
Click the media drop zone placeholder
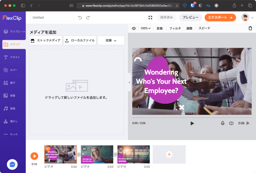tap(77, 92)
